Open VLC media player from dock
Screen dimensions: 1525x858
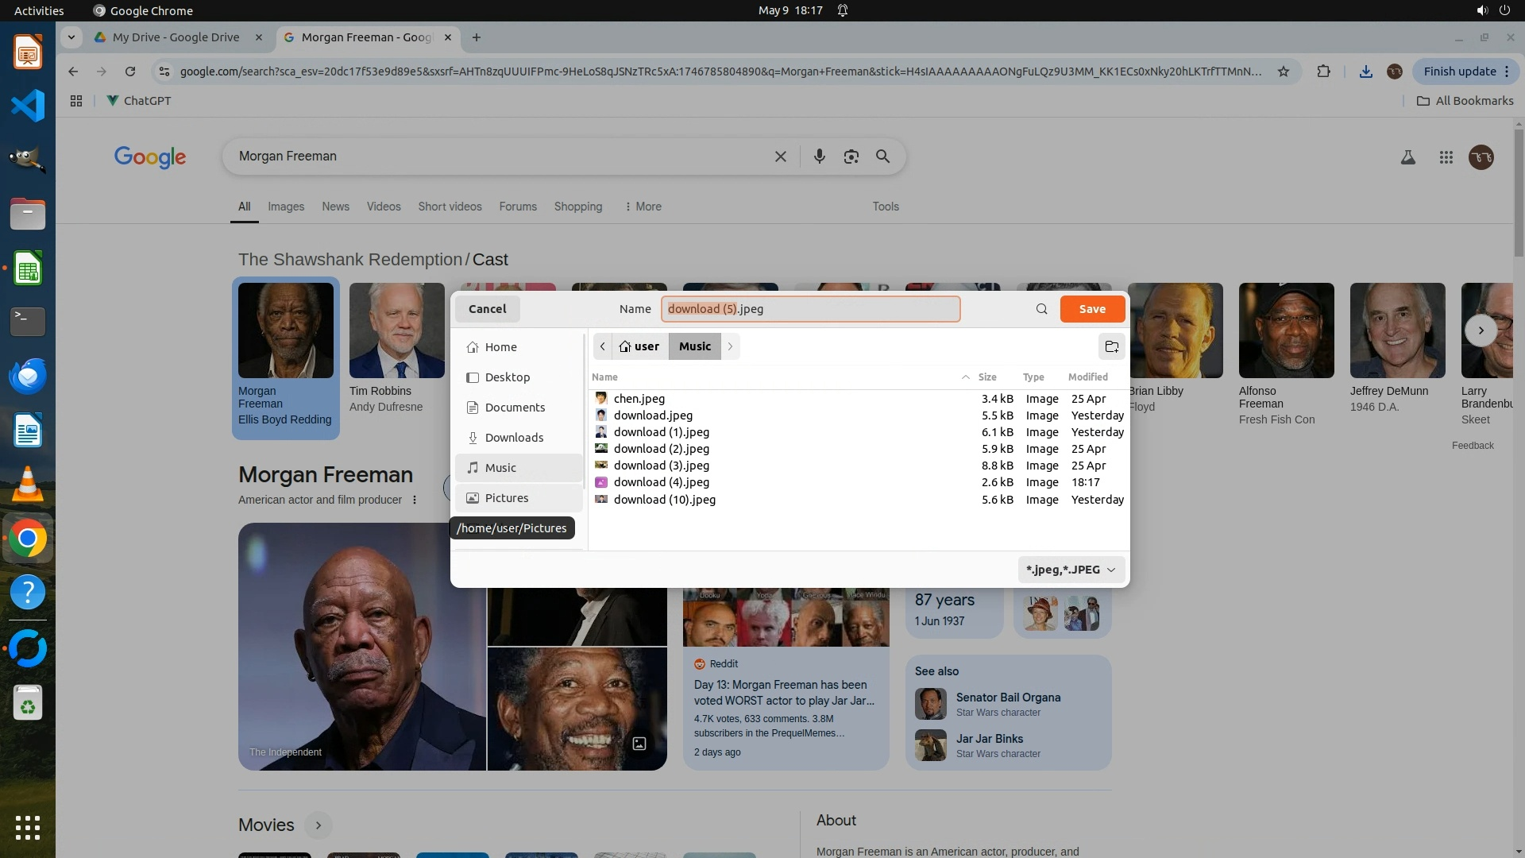(x=27, y=484)
